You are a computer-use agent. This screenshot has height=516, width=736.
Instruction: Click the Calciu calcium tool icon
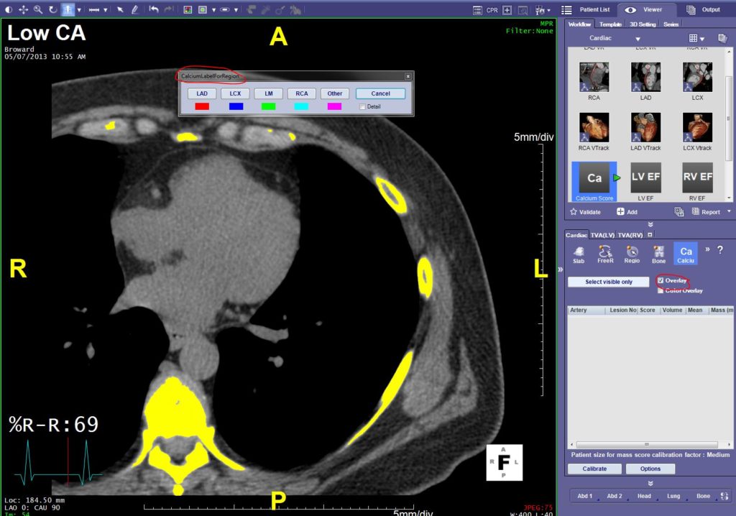pyautogui.click(x=685, y=254)
